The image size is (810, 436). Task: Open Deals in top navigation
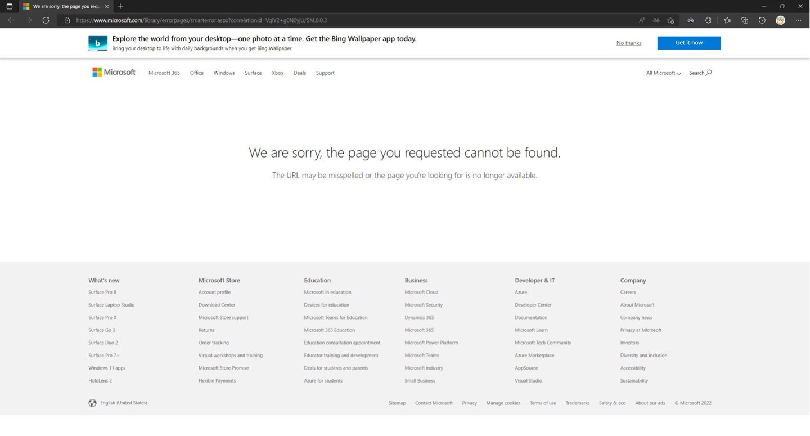pyautogui.click(x=300, y=73)
